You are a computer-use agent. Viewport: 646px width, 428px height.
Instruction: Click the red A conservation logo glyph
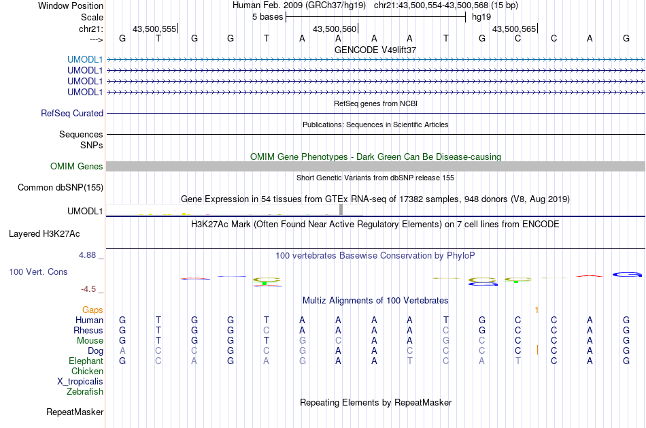coord(589,276)
